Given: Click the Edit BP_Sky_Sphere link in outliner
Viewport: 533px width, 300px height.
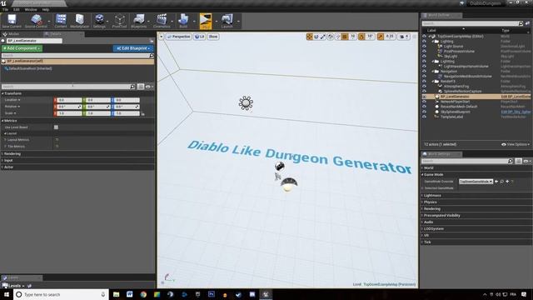Looking at the screenshot, I should (516, 112).
